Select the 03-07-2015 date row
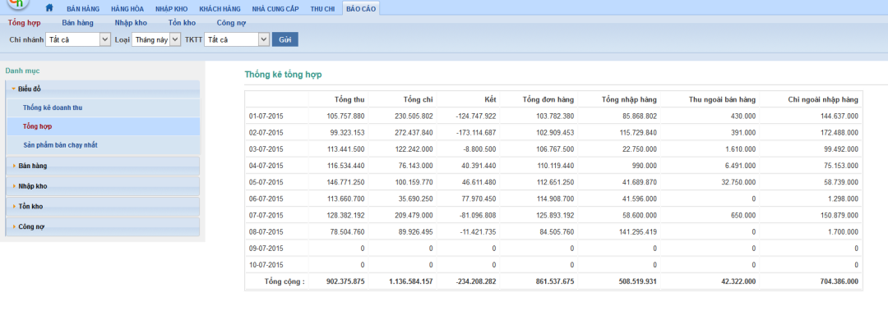 [553, 149]
